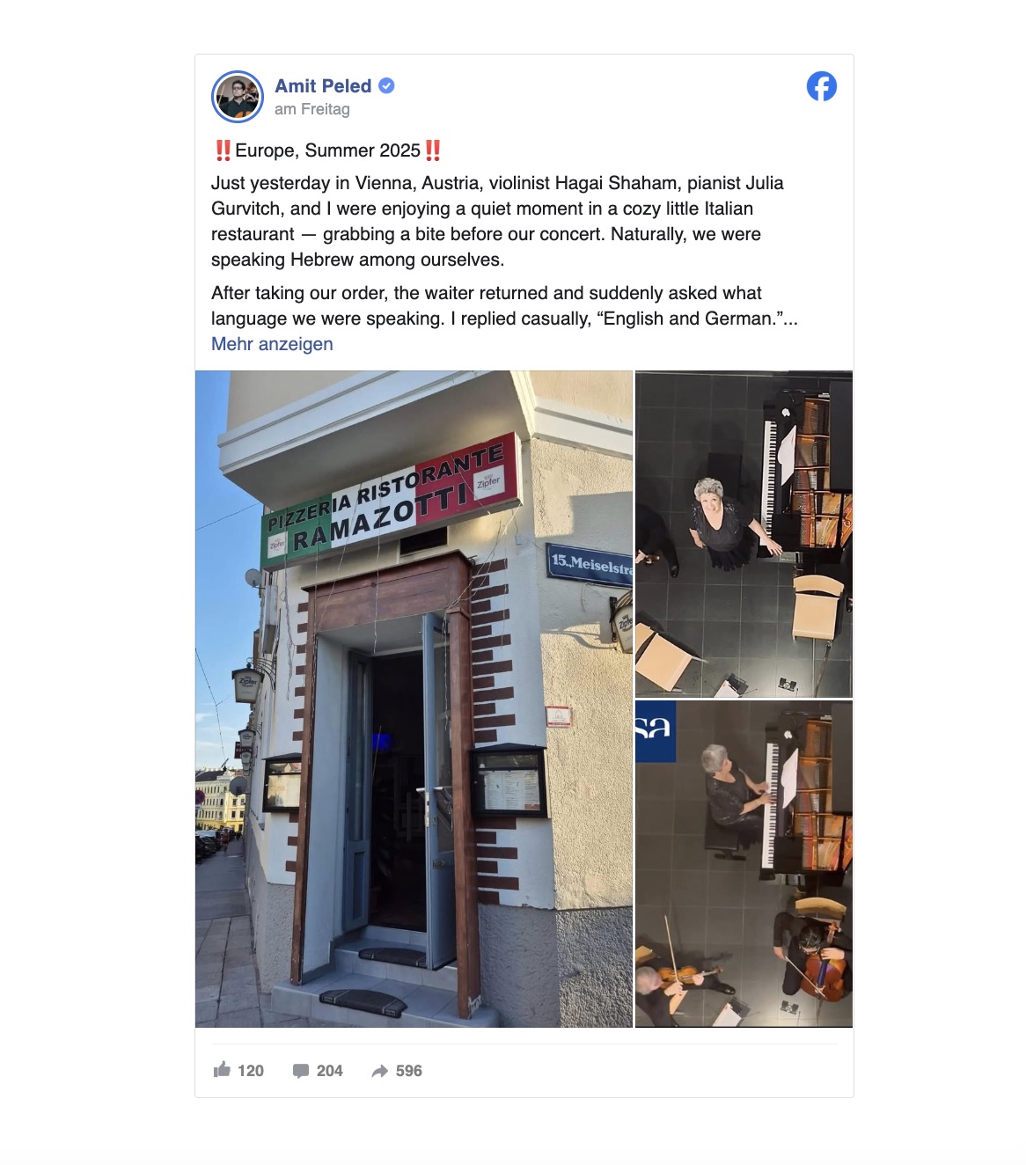This screenshot has width=1026, height=1165.
Task: Open the Facebook logo icon
Action: (x=821, y=86)
